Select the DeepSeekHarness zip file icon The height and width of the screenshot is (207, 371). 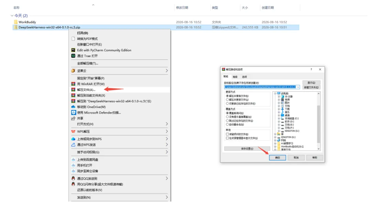(x=15, y=27)
